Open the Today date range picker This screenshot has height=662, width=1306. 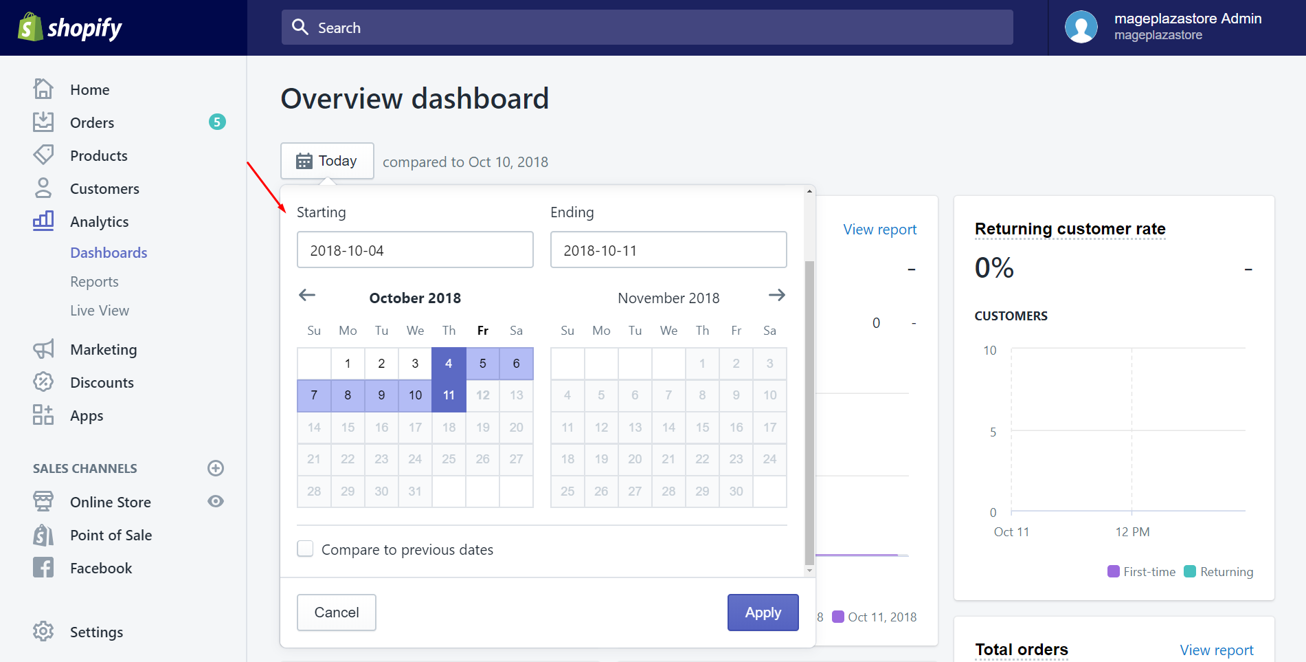[327, 161]
